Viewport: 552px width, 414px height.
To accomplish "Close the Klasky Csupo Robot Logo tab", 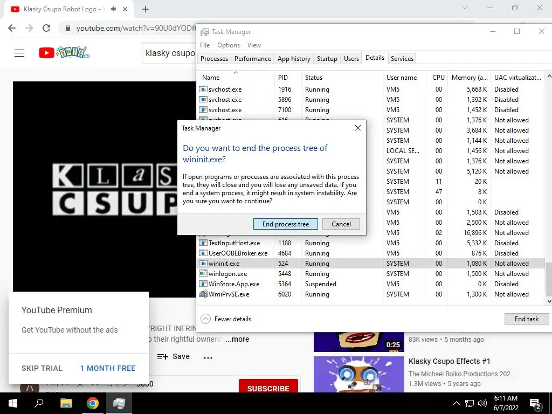I will coord(125,10).
